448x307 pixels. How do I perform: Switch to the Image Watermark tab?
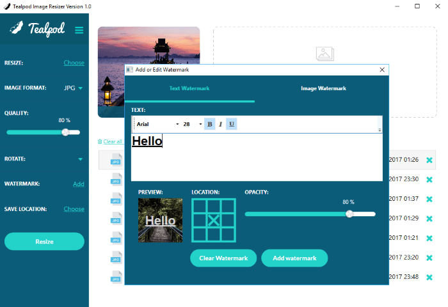(x=323, y=88)
